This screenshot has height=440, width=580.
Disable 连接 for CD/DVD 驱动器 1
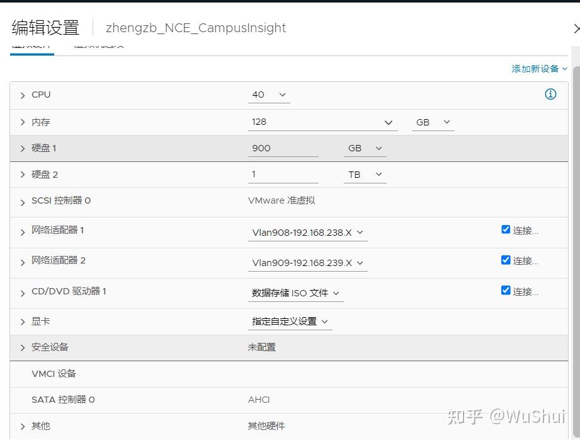coord(506,289)
